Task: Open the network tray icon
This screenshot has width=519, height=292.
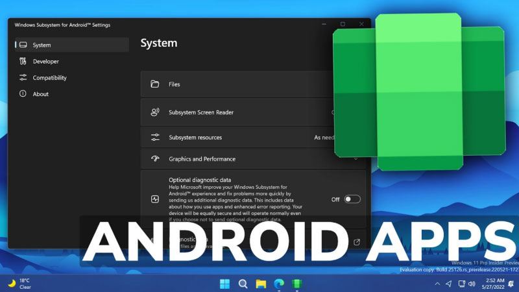Action: (461, 284)
